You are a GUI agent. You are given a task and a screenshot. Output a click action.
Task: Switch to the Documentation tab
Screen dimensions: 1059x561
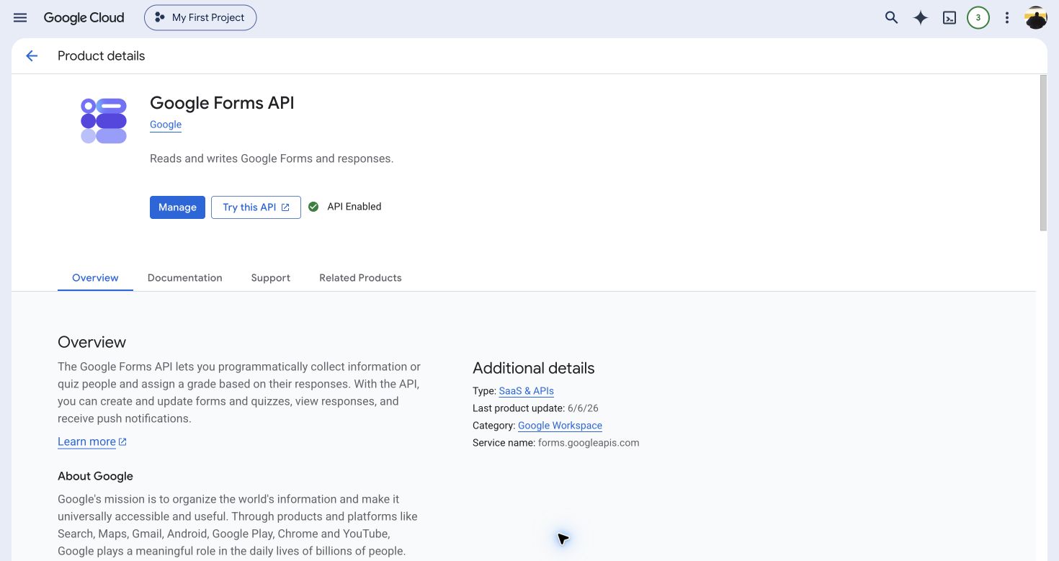[x=184, y=278]
